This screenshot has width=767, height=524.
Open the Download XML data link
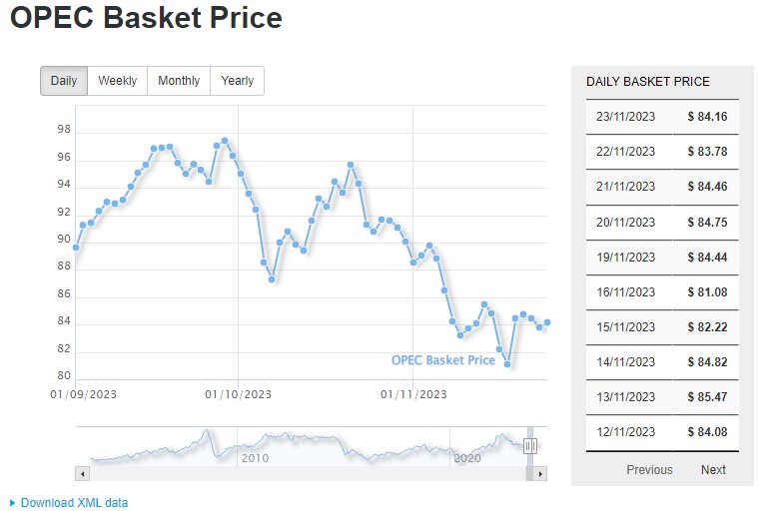pyautogui.click(x=74, y=503)
